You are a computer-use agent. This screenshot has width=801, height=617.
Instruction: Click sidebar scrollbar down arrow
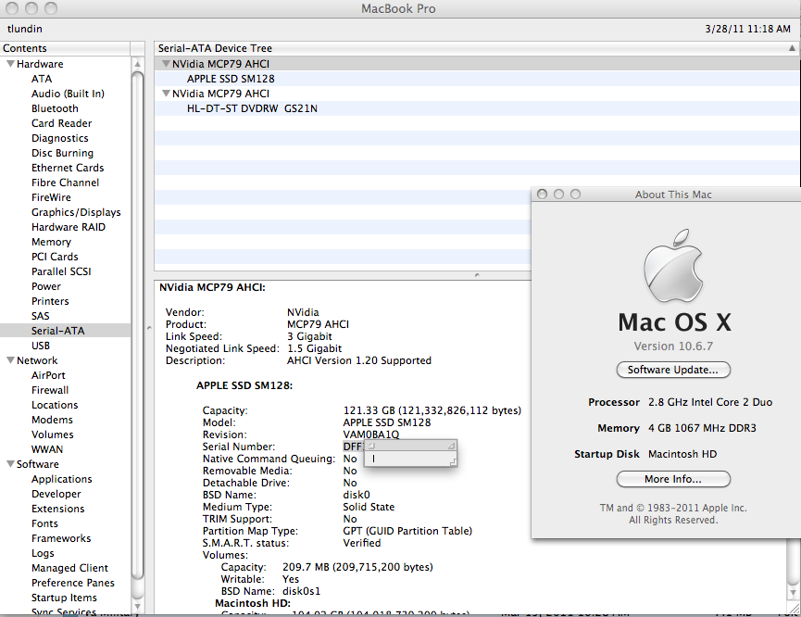coord(137,606)
